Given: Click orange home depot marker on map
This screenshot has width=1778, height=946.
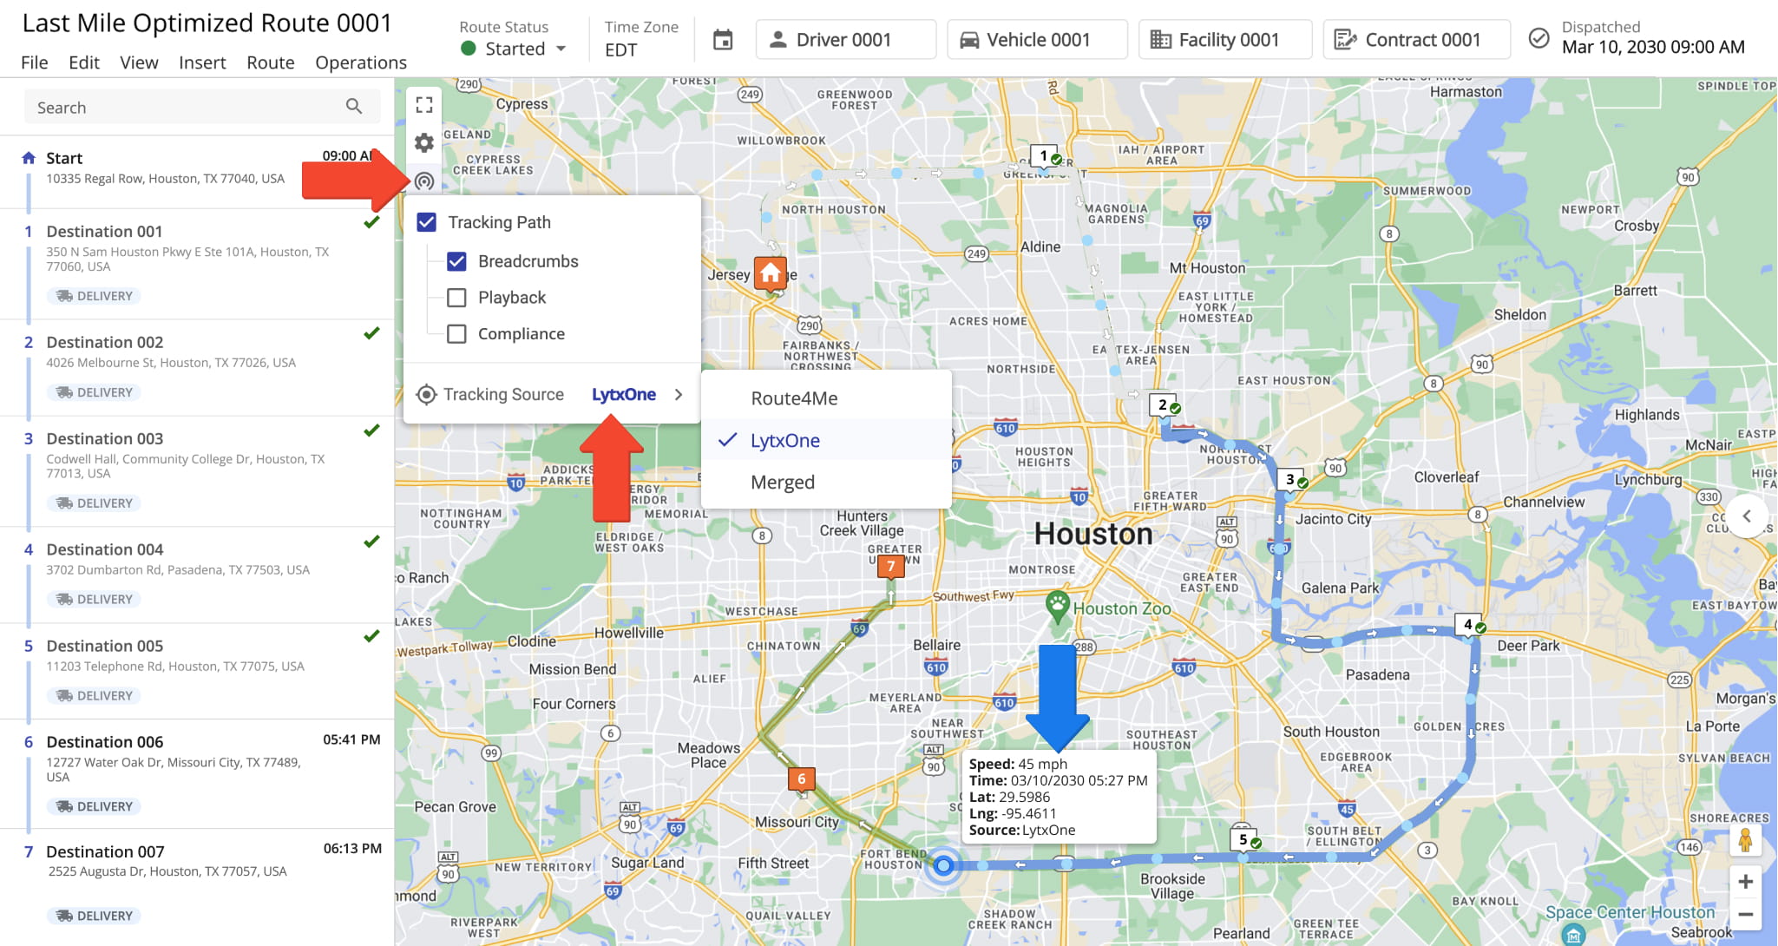Looking at the screenshot, I should [771, 274].
